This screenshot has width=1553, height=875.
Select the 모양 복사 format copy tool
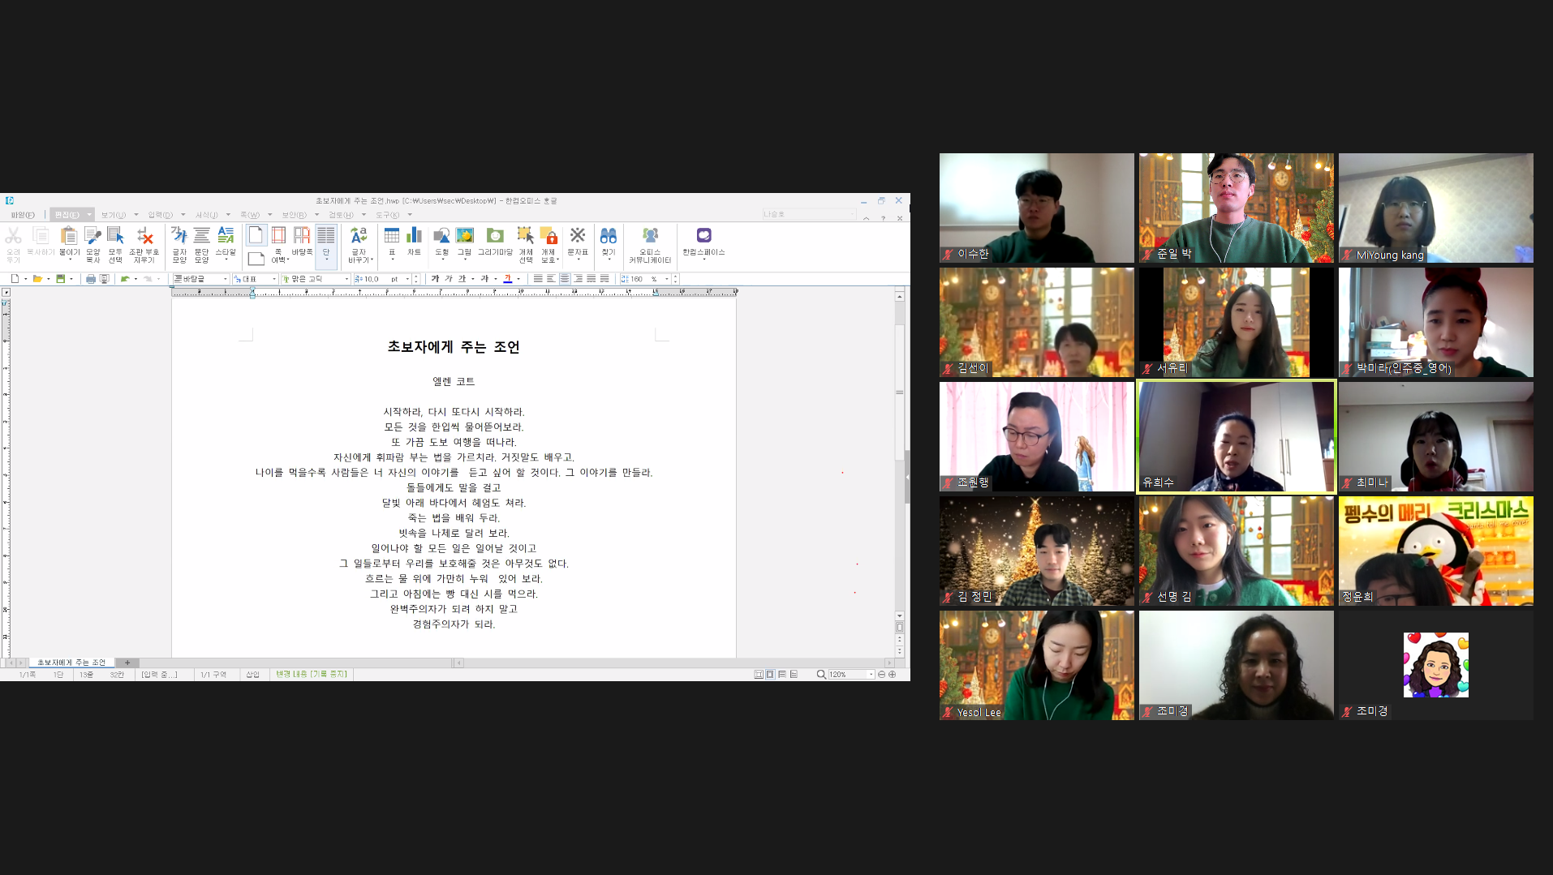92,241
